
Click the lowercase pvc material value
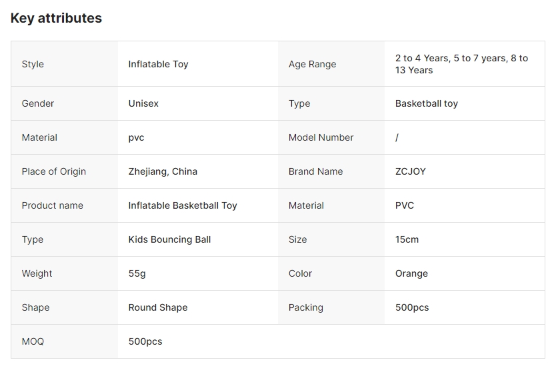point(136,137)
